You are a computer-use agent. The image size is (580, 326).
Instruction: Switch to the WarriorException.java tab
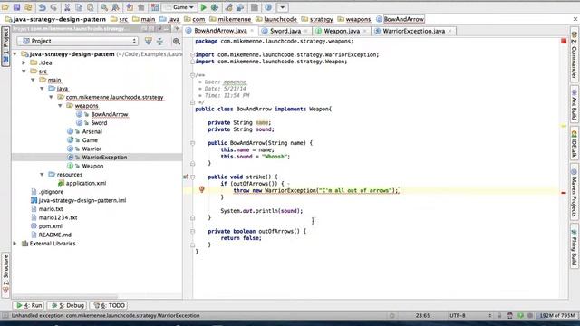point(413,31)
